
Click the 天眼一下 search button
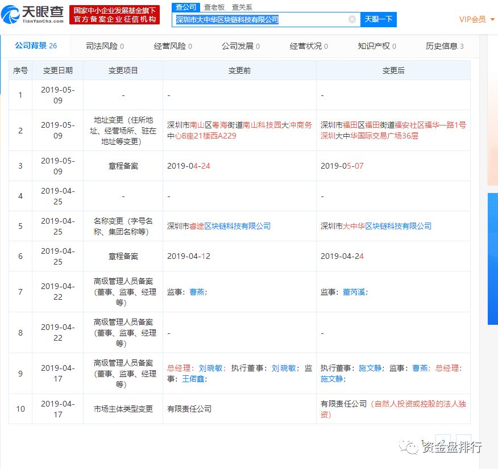(x=378, y=19)
